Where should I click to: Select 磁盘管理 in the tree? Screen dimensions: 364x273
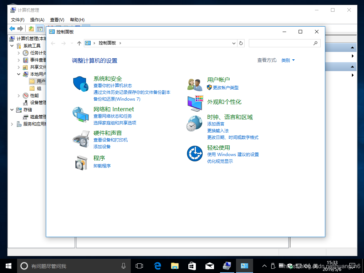(x=34, y=117)
